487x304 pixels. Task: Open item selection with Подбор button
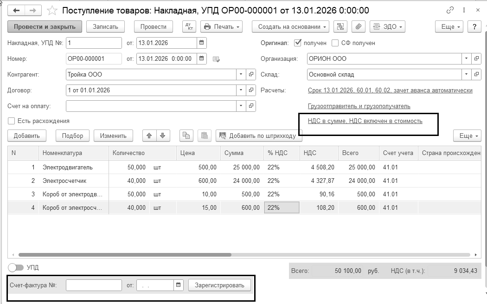coord(73,136)
